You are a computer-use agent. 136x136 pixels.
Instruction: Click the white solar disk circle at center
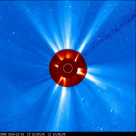click(x=68, y=68)
